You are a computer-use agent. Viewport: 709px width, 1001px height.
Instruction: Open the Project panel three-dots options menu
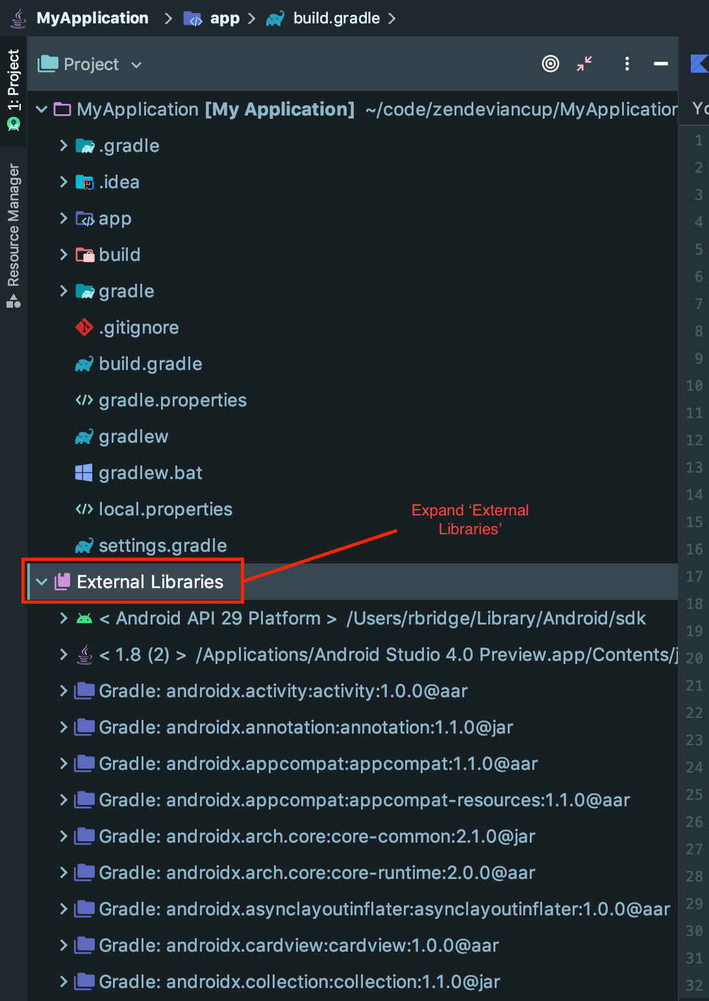[x=627, y=64]
